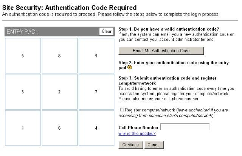Clear the entry pad input

pyautogui.click(x=107, y=31)
